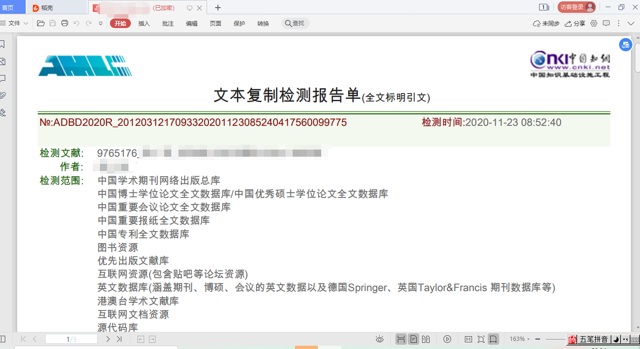This screenshot has height=349, width=640.
Task: Open the 163% zoom level dropdown
Action: (x=520, y=339)
